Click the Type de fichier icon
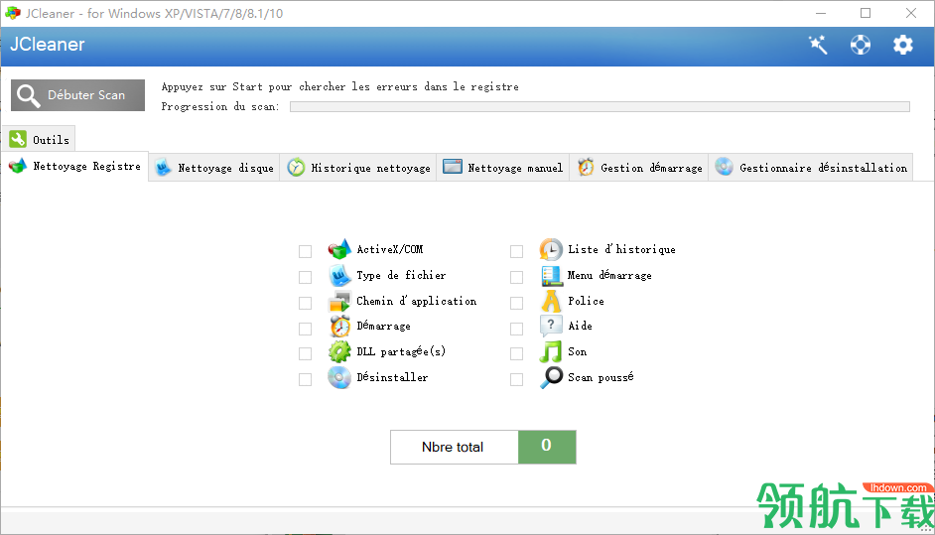This screenshot has width=935, height=535. click(x=339, y=276)
